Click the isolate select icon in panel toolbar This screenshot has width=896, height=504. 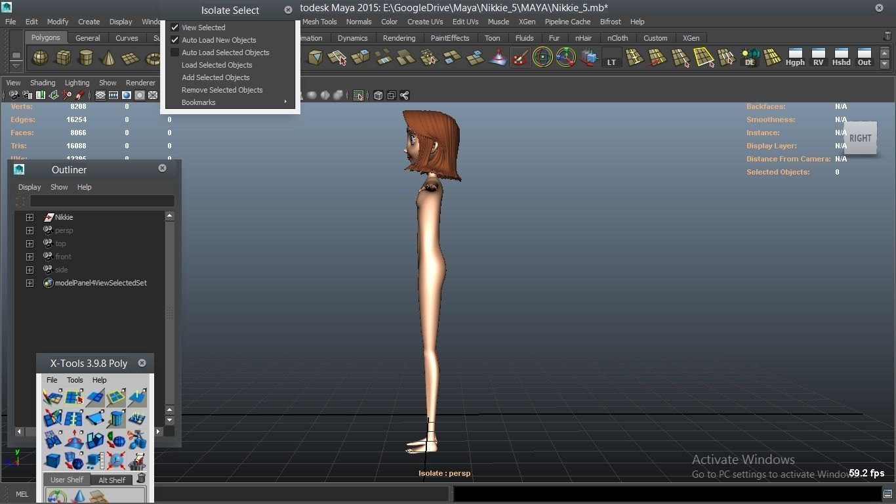(x=358, y=95)
